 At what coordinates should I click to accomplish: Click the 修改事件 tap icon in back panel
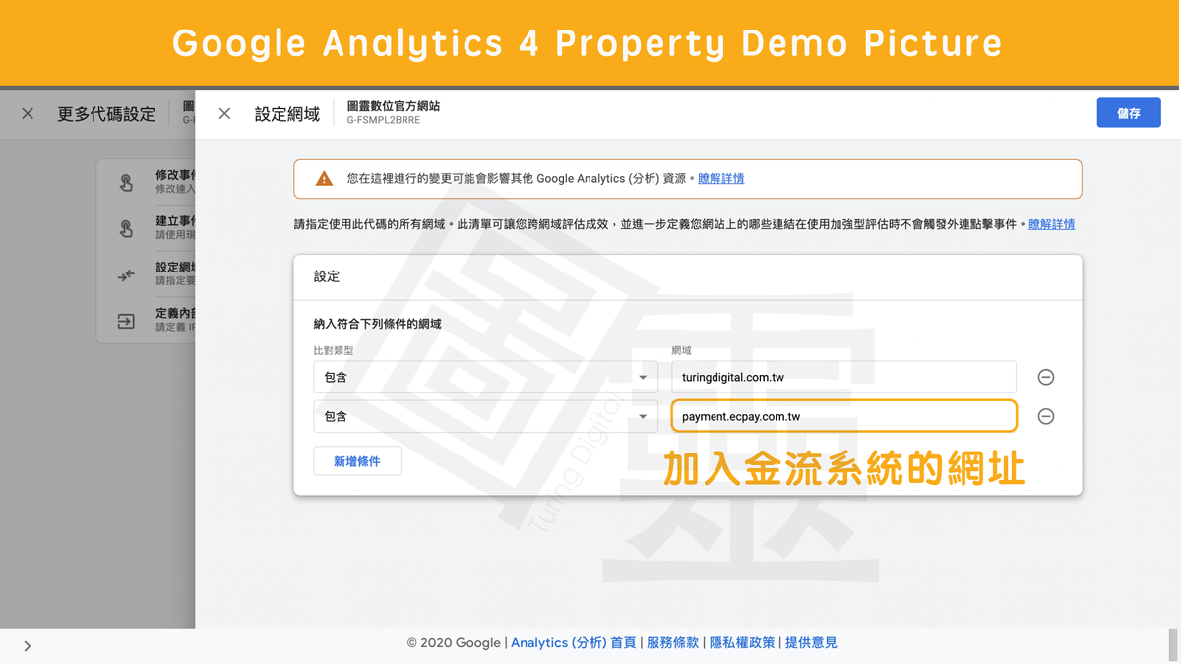pyautogui.click(x=126, y=182)
